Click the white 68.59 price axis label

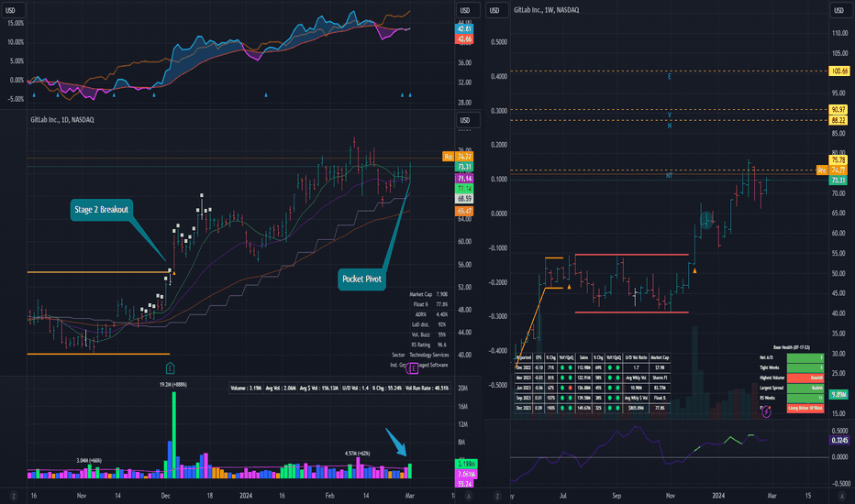(464, 200)
